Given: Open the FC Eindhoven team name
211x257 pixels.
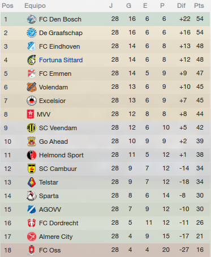Looking at the screenshot, I should point(59,46).
